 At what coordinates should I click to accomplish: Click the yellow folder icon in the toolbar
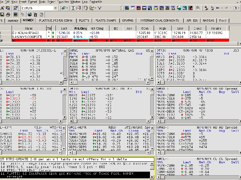92,8
